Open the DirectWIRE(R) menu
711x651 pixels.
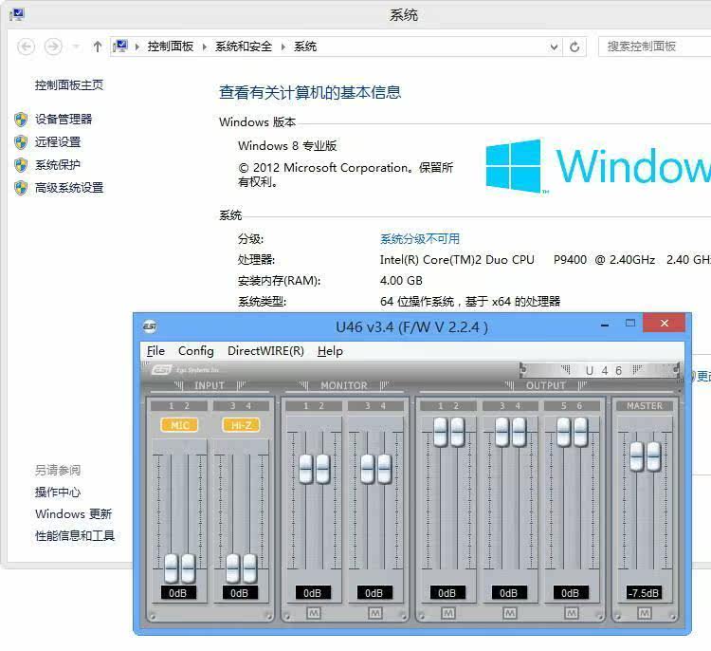pos(265,351)
